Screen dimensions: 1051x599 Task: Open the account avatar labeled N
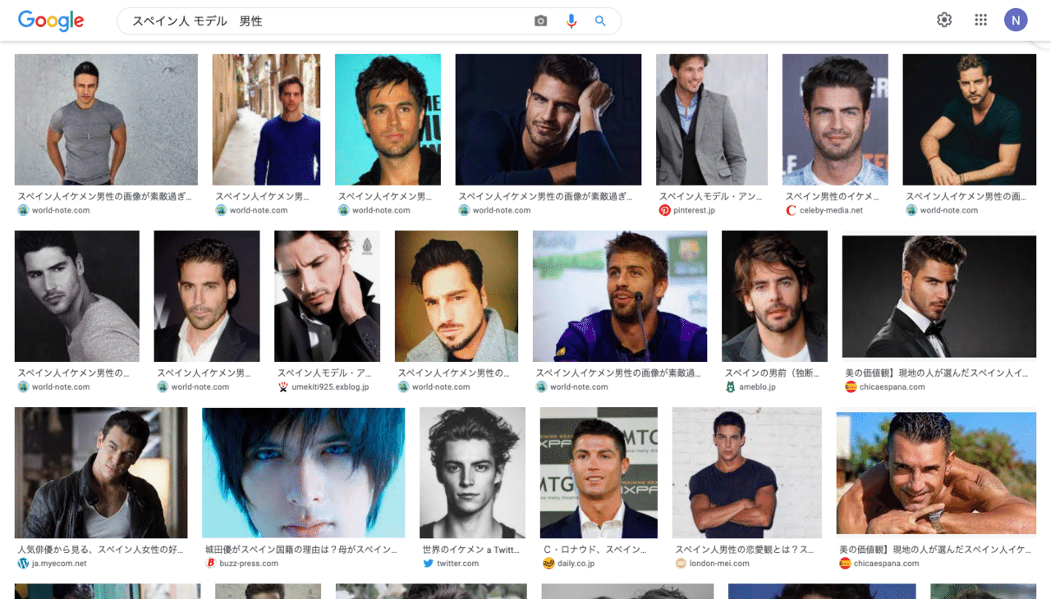[x=1016, y=21]
